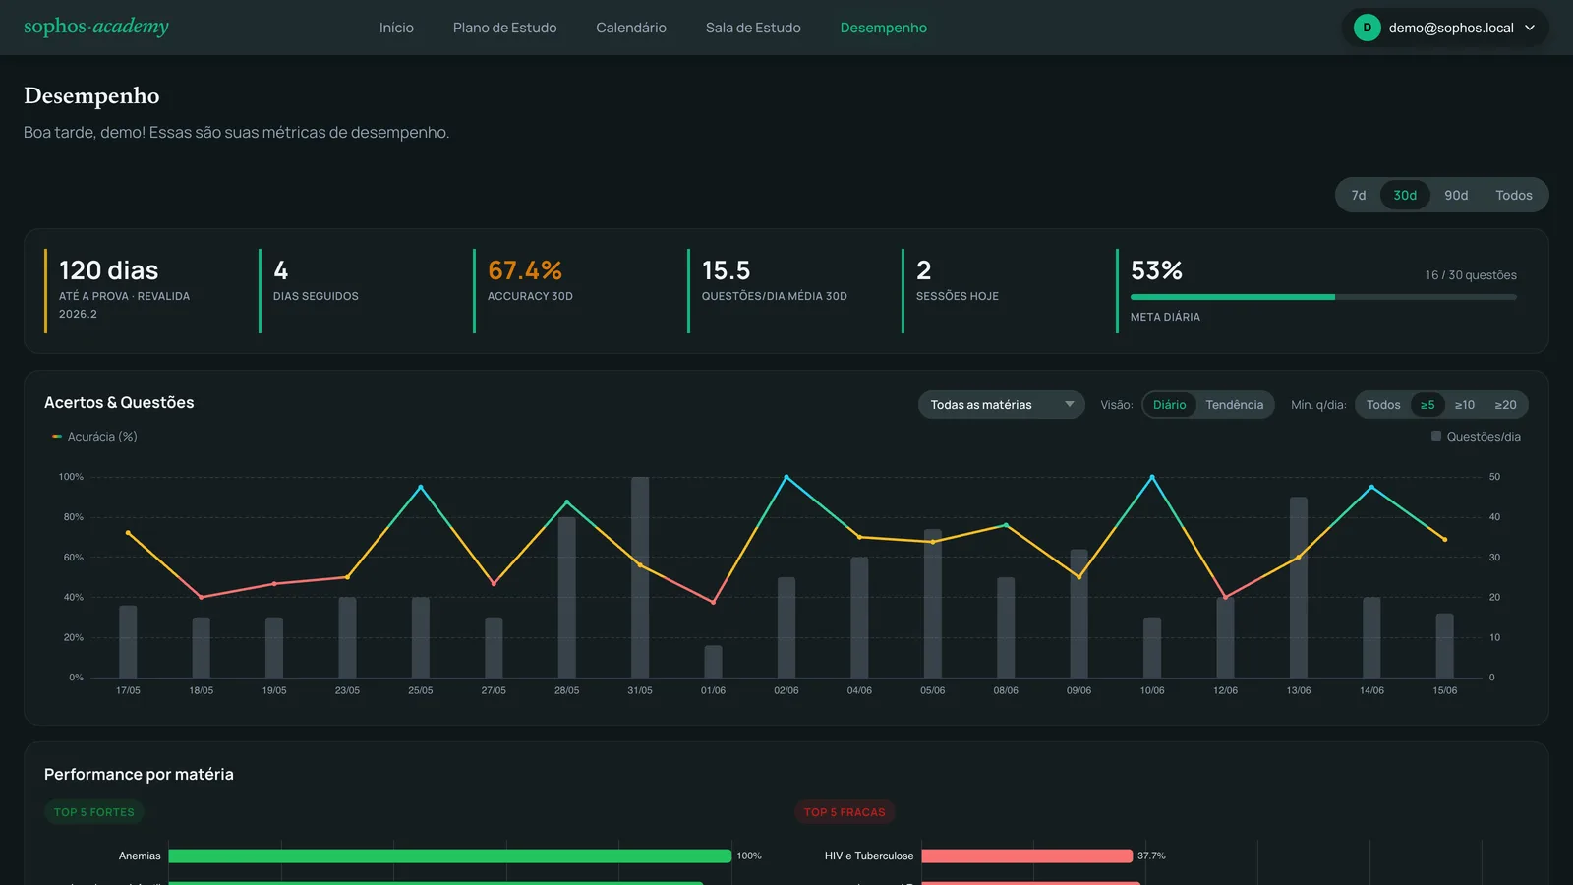Click the 15/06 date axis label
Viewport: 1573px width, 885px height.
pyautogui.click(x=1444, y=690)
